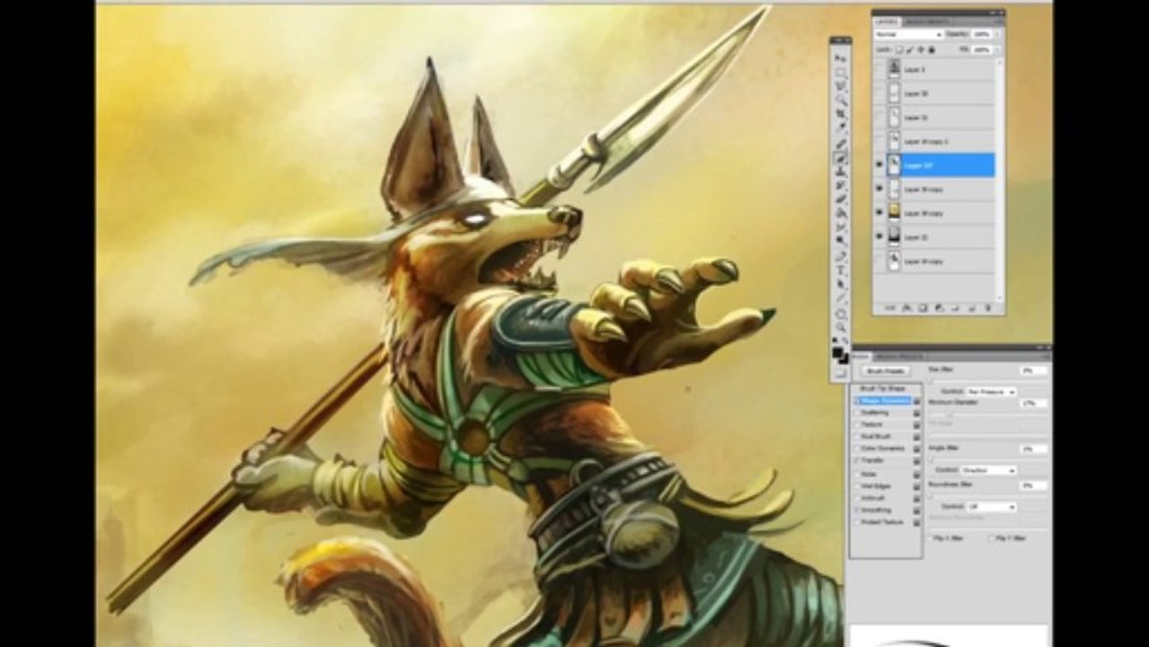Click the foreground color swatch

point(837,351)
